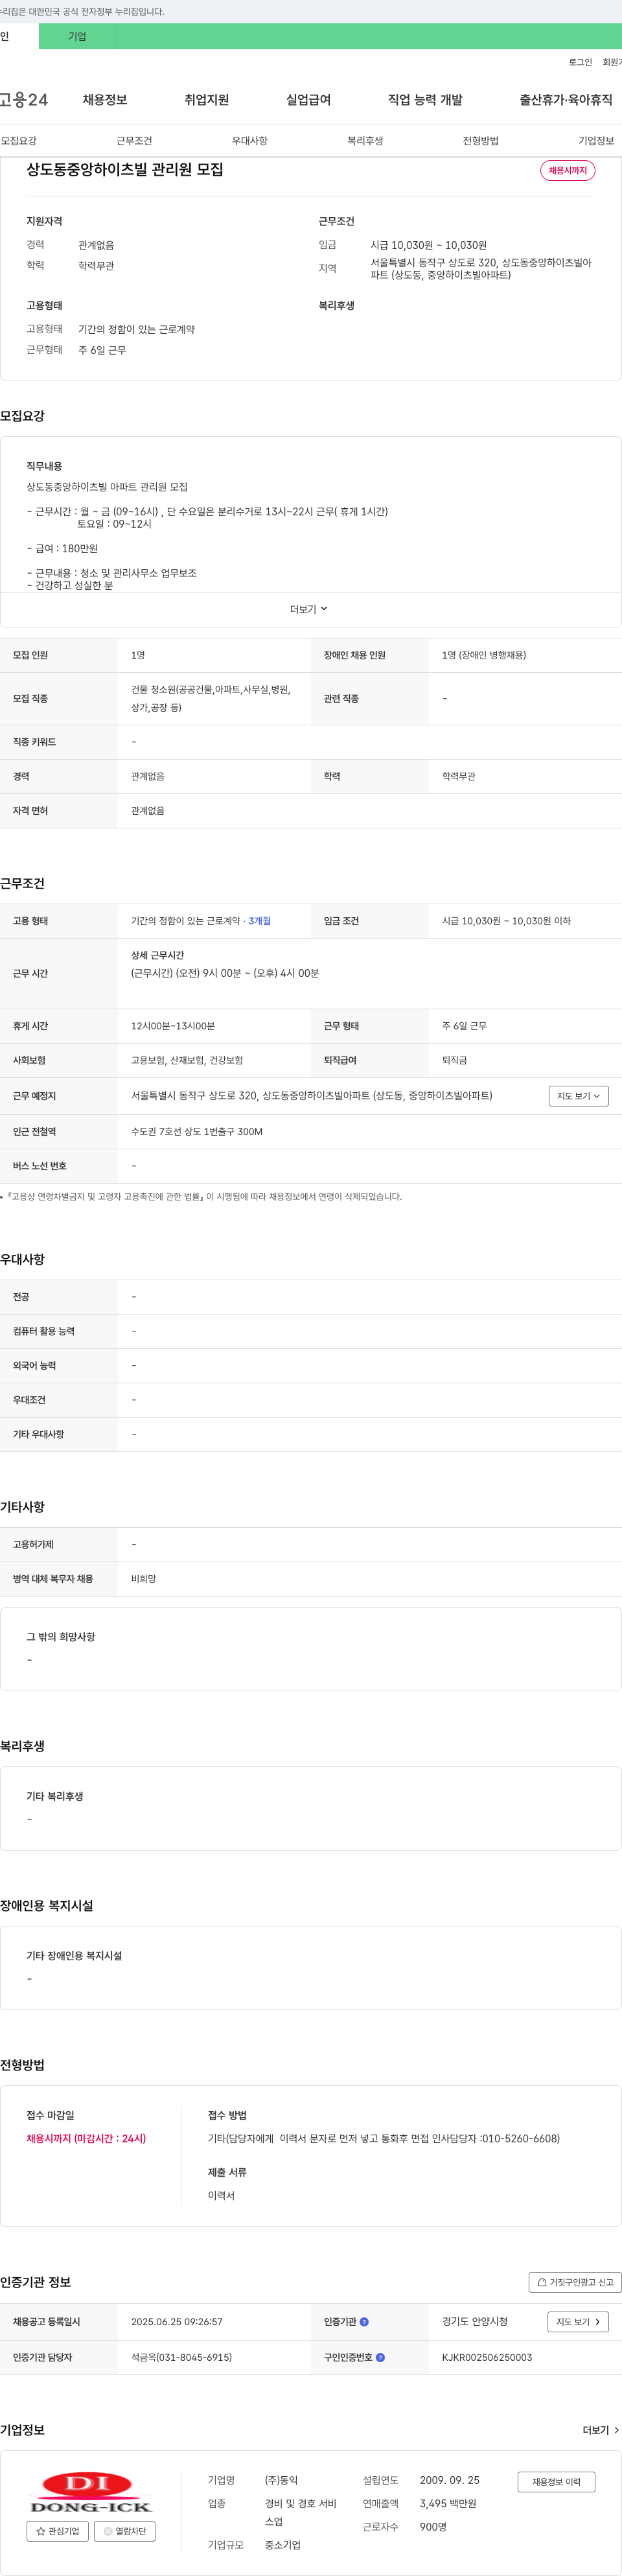Switch to the 기업 tab

[x=77, y=36]
